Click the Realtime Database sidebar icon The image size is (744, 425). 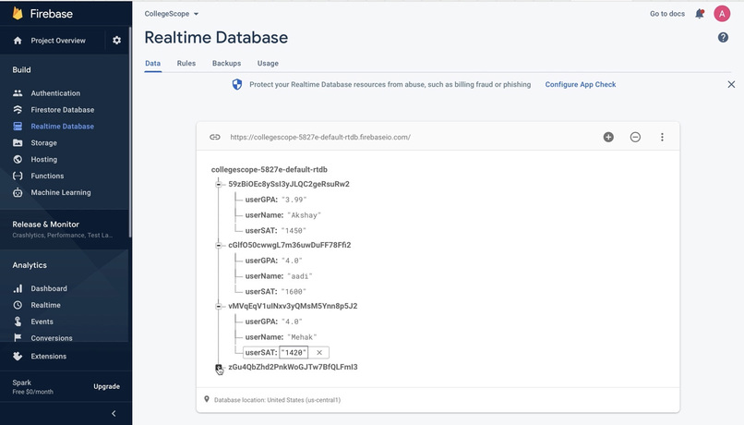18,127
